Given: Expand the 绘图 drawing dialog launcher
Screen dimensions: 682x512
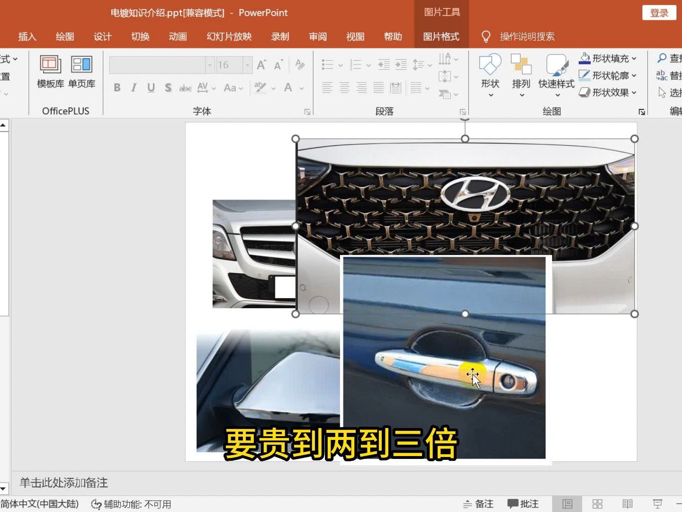Looking at the screenshot, I should point(642,112).
